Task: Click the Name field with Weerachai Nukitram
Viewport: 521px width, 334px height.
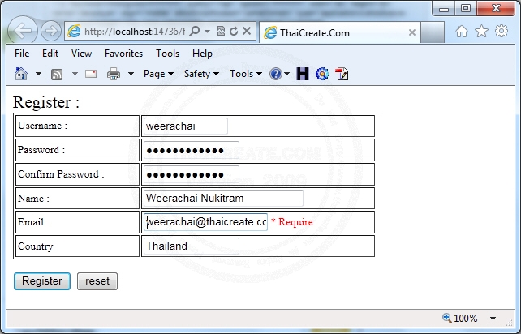Action: [223, 198]
